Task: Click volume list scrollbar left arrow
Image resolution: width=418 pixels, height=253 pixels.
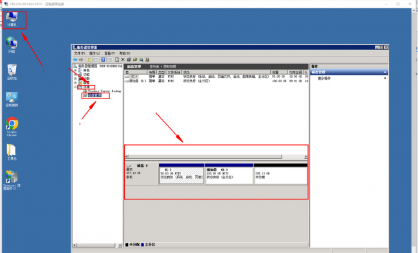Action: [127, 156]
